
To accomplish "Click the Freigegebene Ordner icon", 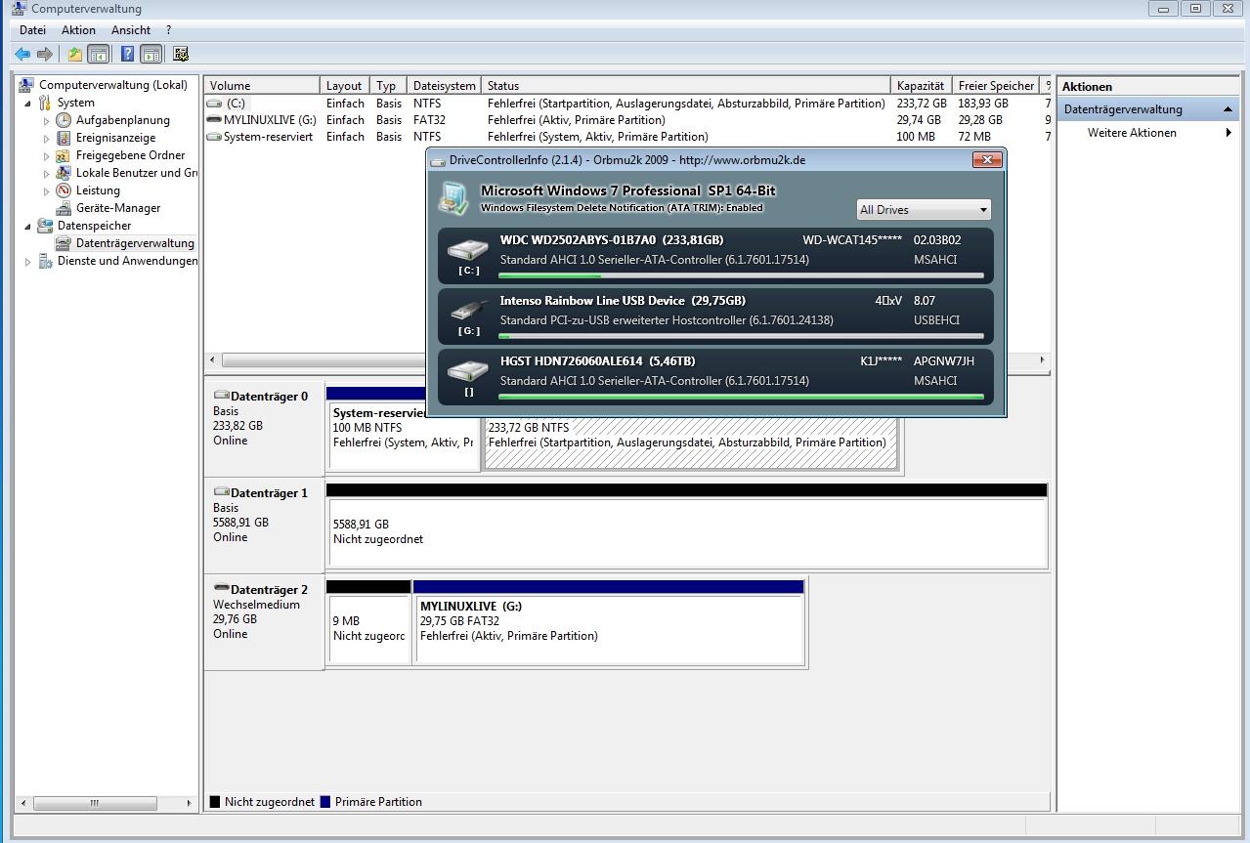I will (x=64, y=155).
